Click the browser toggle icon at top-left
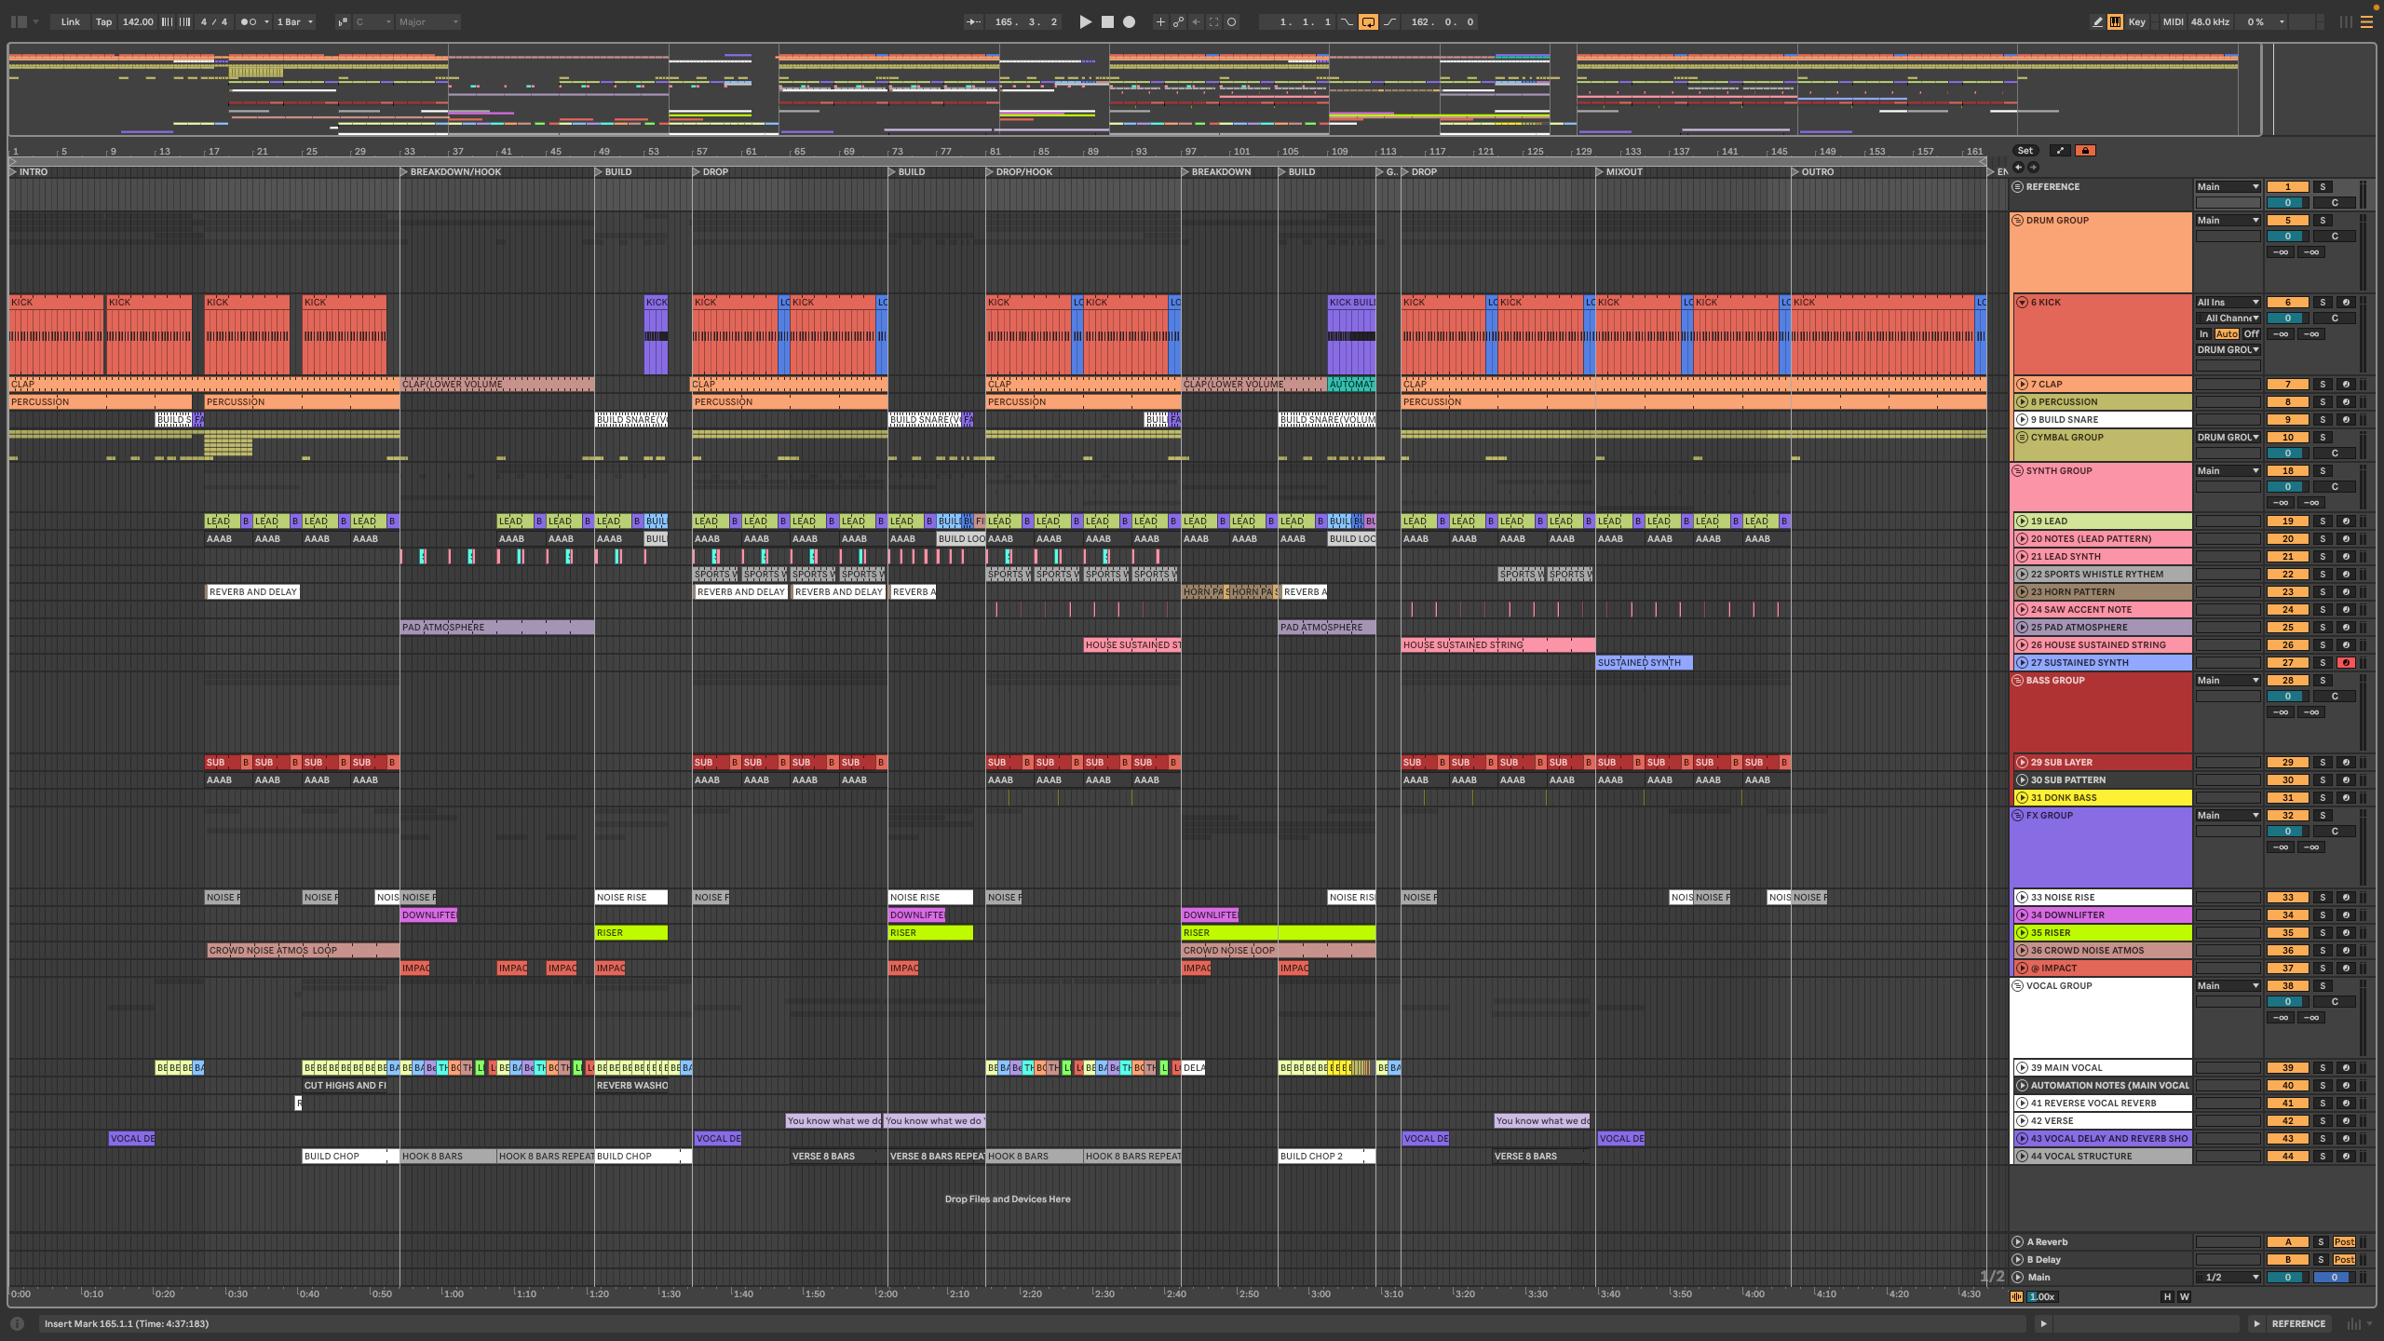2384x1341 pixels. click(18, 21)
